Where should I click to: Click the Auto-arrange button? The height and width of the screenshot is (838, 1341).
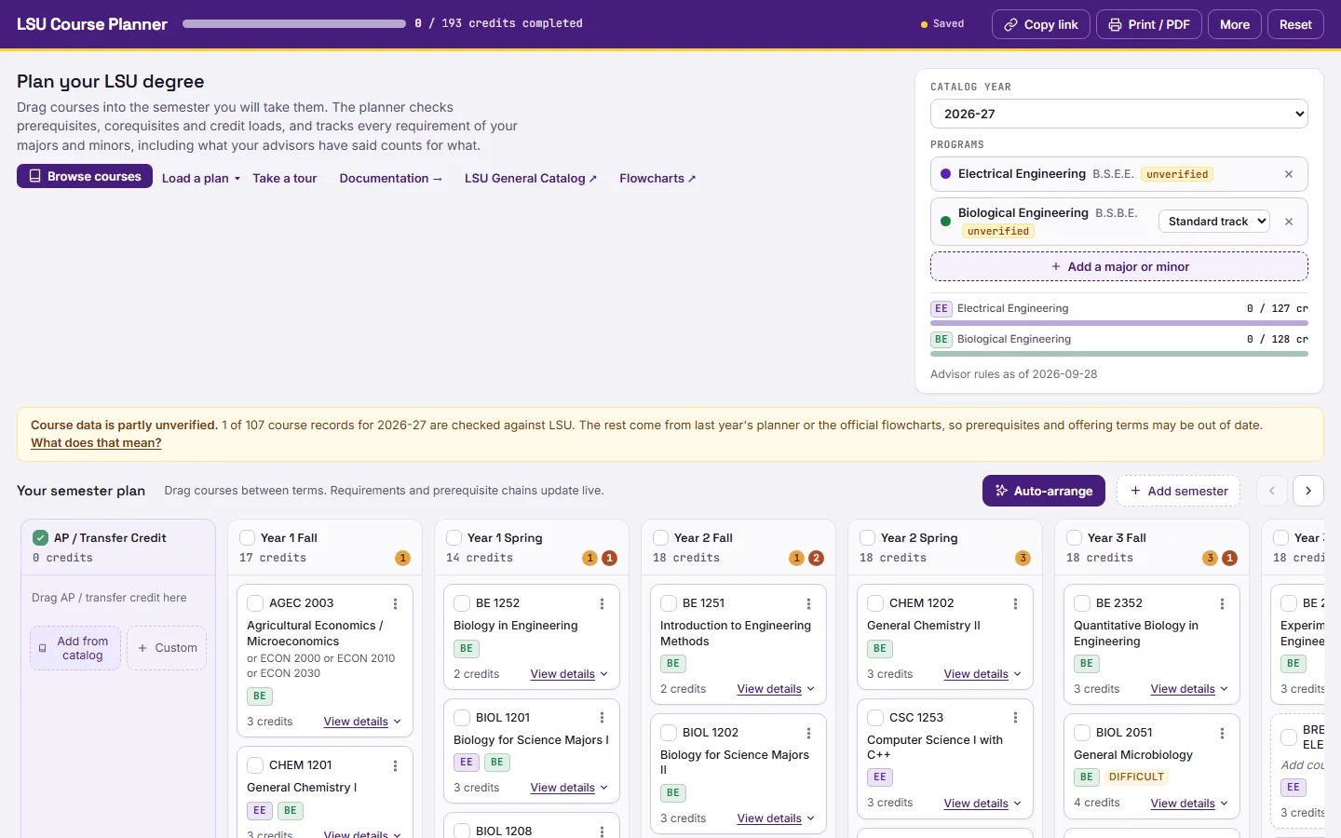pos(1044,491)
